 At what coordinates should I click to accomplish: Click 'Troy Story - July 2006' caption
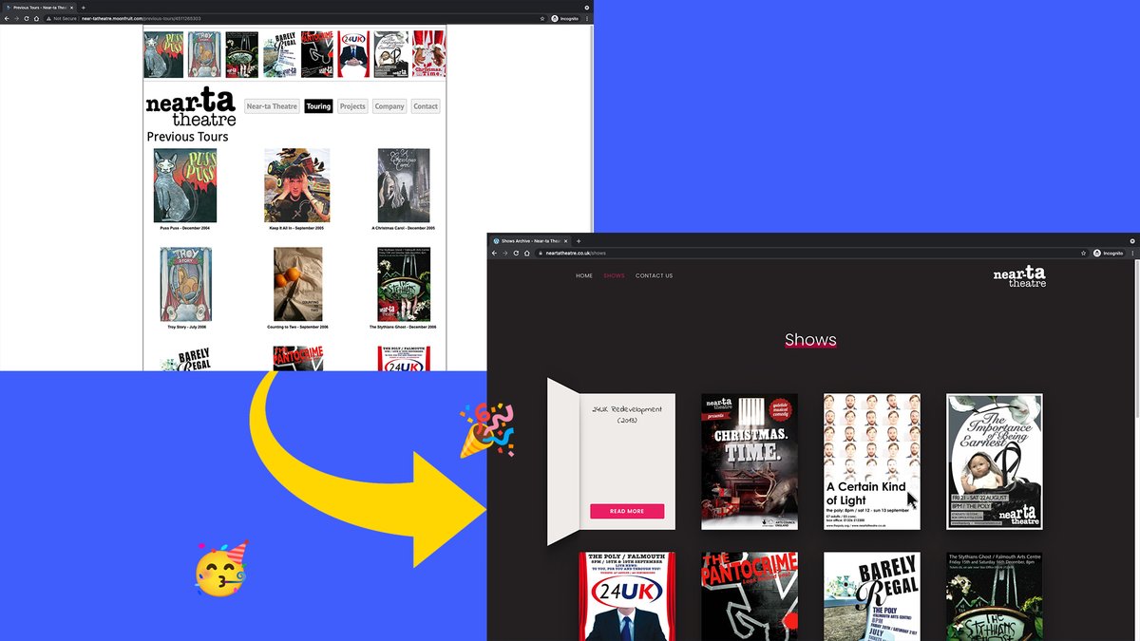click(186, 327)
